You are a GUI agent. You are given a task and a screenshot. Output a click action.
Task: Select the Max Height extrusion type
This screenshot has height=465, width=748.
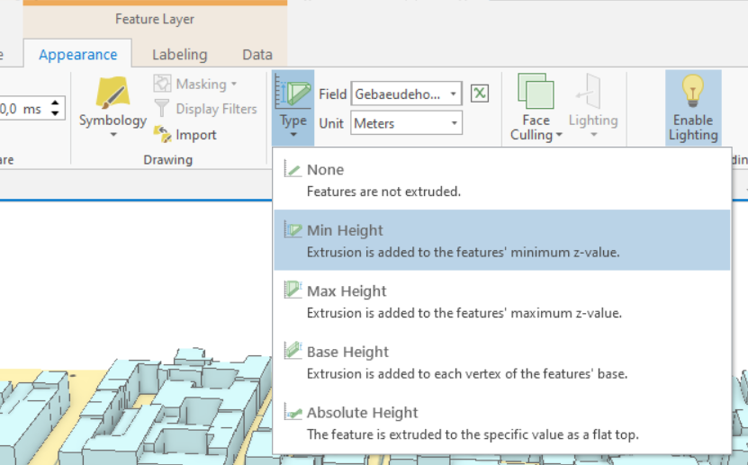[x=502, y=301]
